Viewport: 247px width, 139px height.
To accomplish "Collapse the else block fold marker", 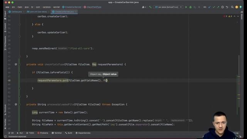I will pyautogui.click(x=20, y=24).
